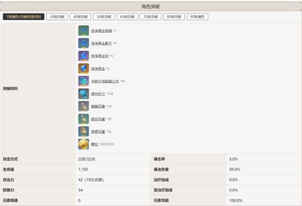This screenshot has width=302, height=206.
Task: Click the 潮光铃兰 flower icon
Action: click(84, 93)
